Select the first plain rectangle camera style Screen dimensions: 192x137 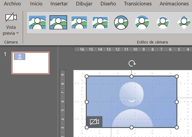pyautogui.click(x=37, y=22)
